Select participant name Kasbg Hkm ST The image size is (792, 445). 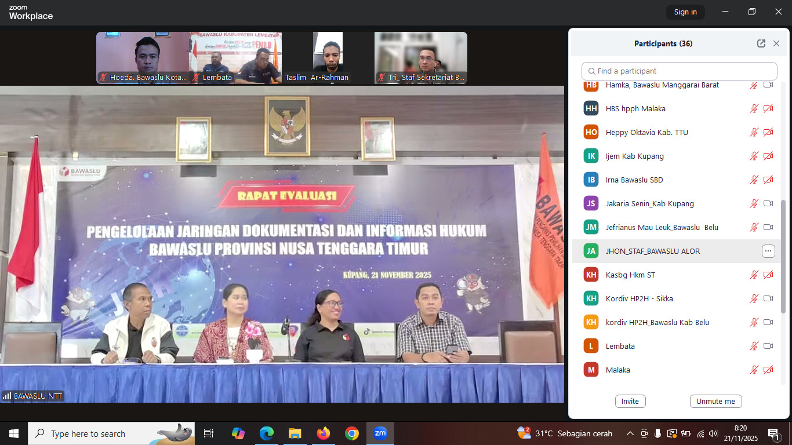tap(630, 275)
